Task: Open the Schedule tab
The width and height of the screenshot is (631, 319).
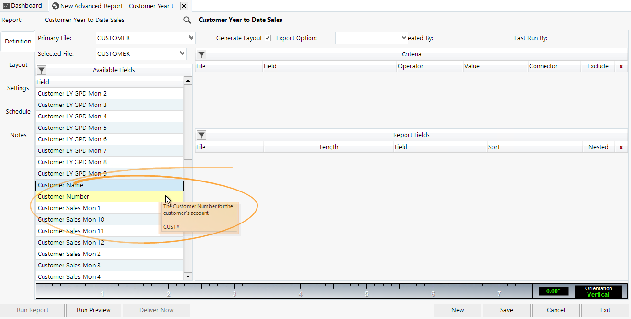Action: (x=18, y=111)
